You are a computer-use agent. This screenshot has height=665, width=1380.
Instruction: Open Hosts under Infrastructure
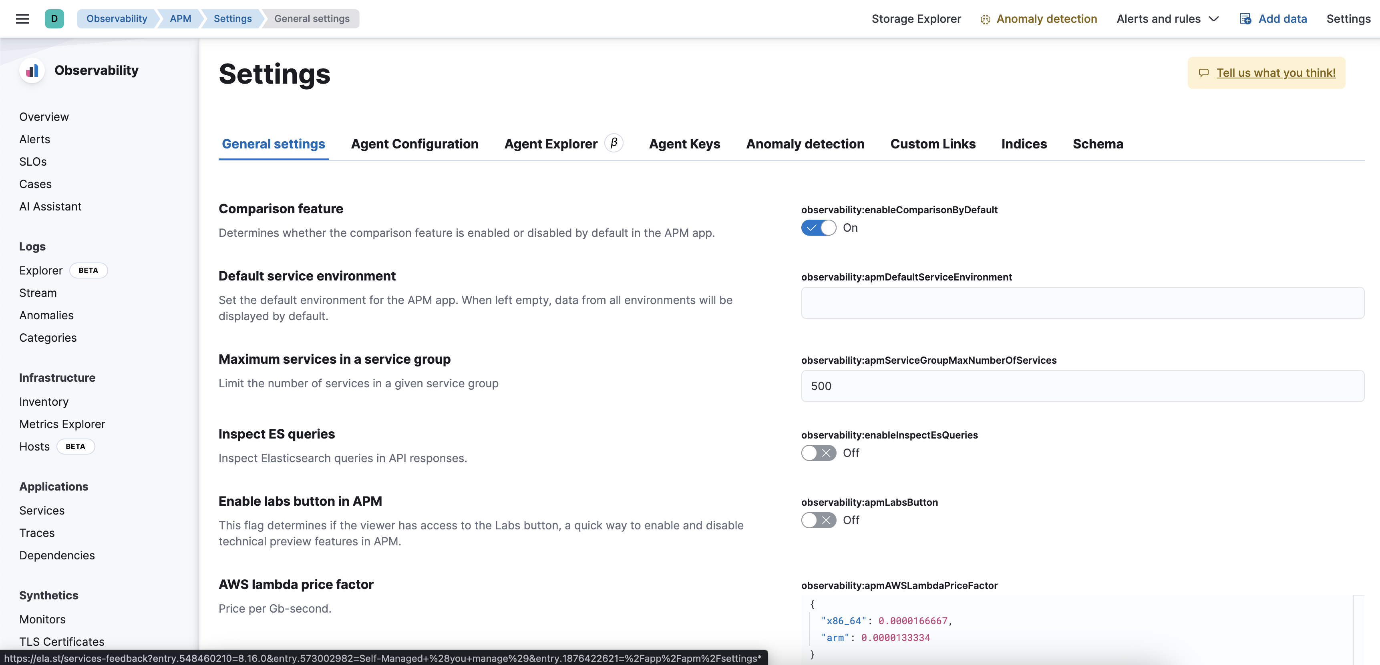(x=34, y=447)
